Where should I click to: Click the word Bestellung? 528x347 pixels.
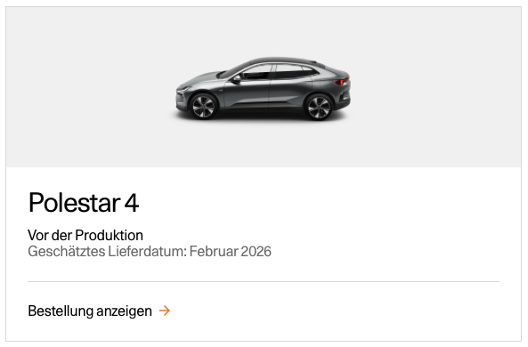[x=61, y=311]
